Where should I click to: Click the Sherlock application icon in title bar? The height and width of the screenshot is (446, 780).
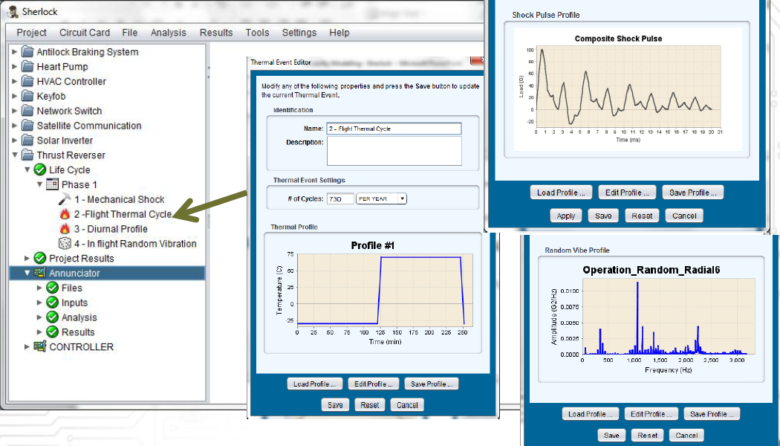(13, 11)
